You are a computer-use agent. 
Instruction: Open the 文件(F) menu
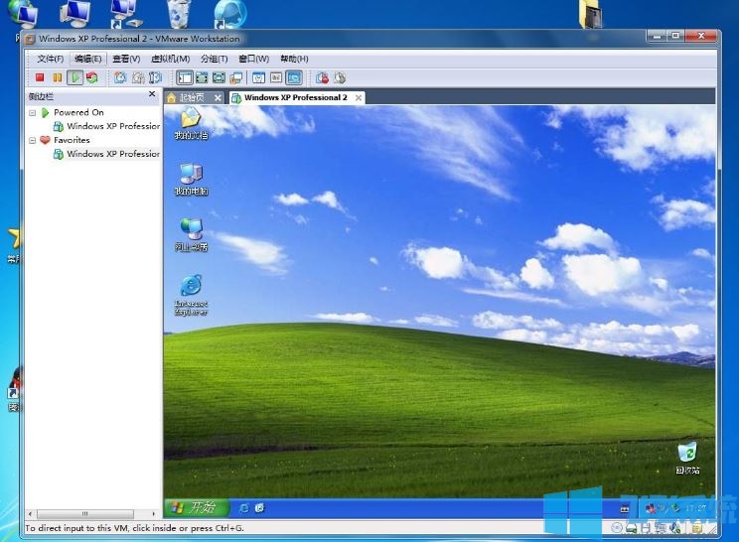pos(50,59)
